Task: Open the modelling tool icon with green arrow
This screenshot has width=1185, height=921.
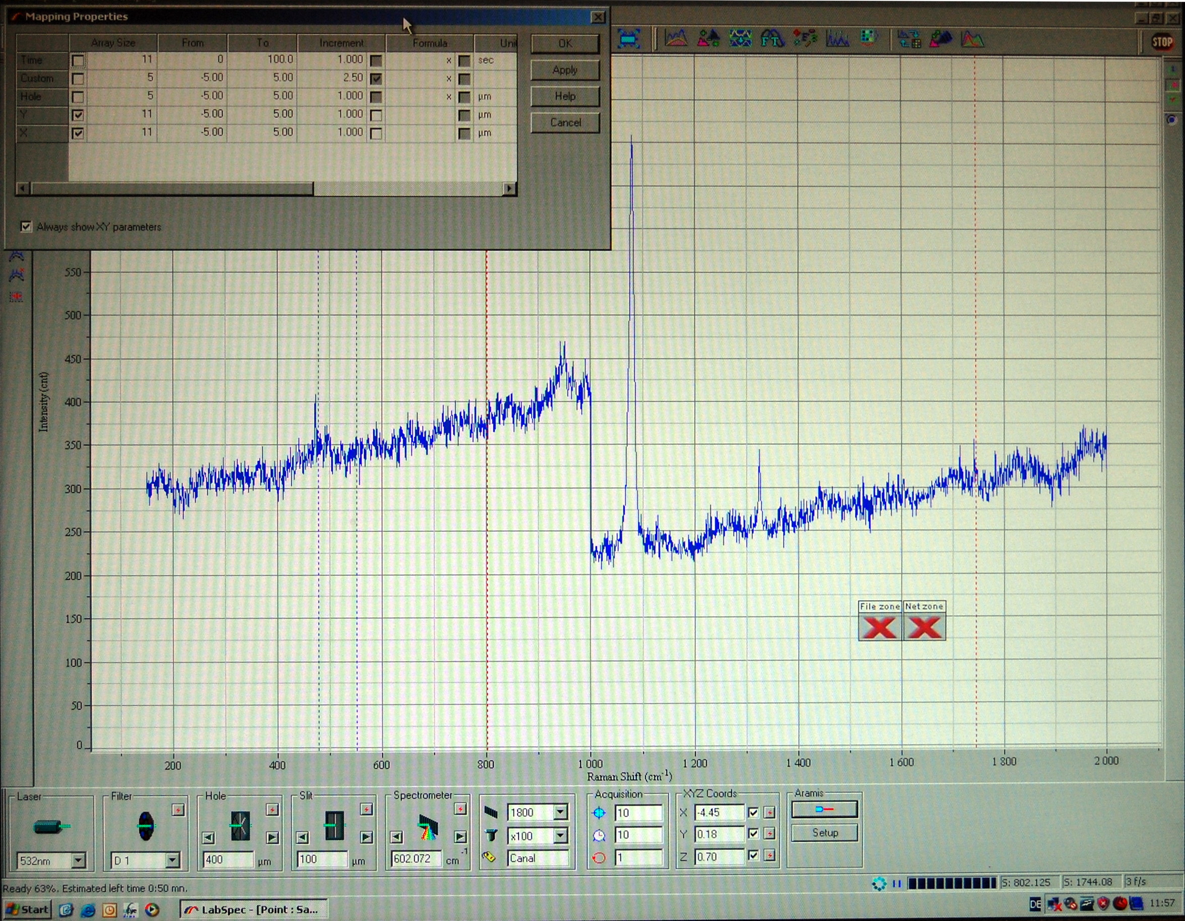Action: click(x=941, y=39)
